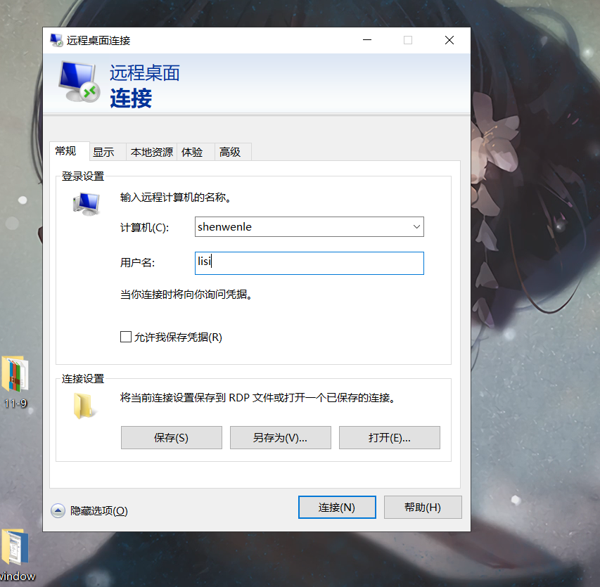Image resolution: width=600 pixels, height=587 pixels.
Task: Click the computer icon in the login settings
Action: click(87, 204)
